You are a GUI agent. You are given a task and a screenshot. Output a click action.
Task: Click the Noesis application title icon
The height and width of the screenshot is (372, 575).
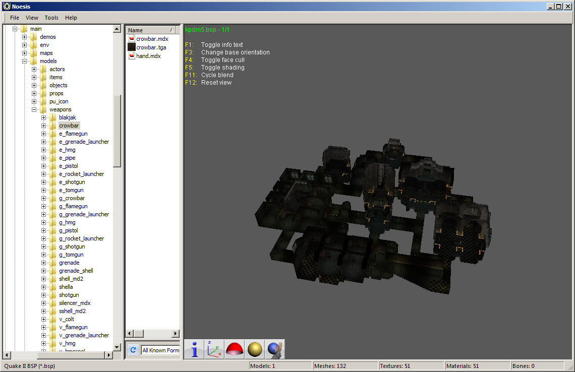[6, 6]
